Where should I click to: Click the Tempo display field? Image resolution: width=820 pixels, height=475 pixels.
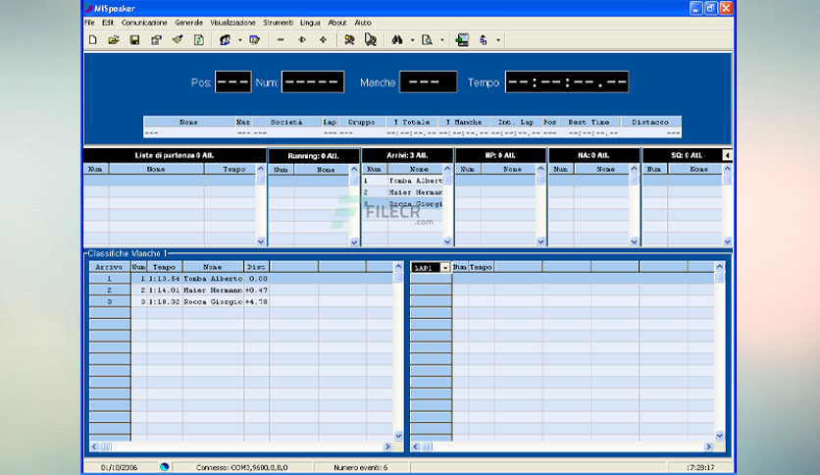[567, 82]
